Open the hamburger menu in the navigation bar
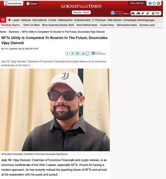This screenshot has height=179, width=166. click(3, 20)
